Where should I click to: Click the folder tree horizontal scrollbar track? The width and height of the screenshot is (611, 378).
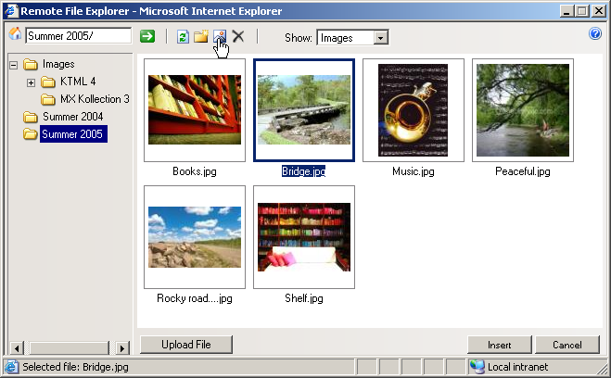70,348
